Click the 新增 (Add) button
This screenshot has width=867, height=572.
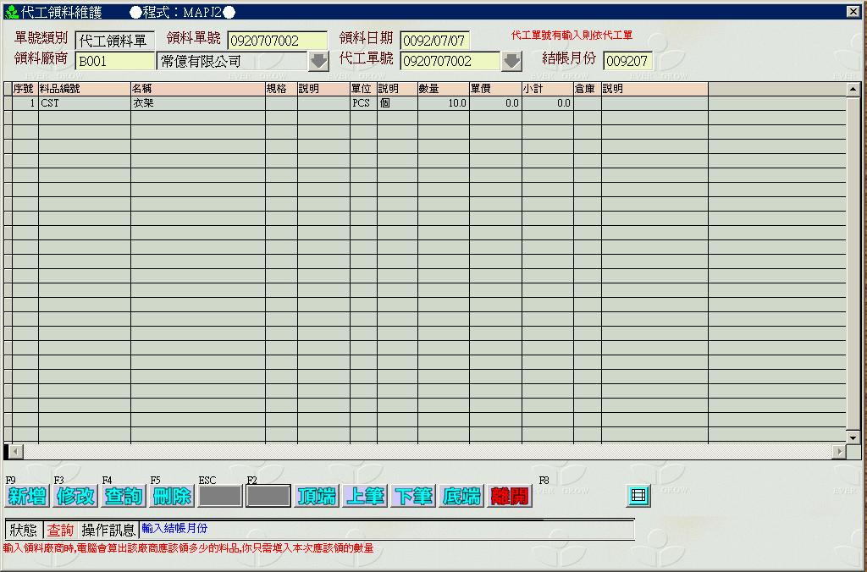point(26,497)
